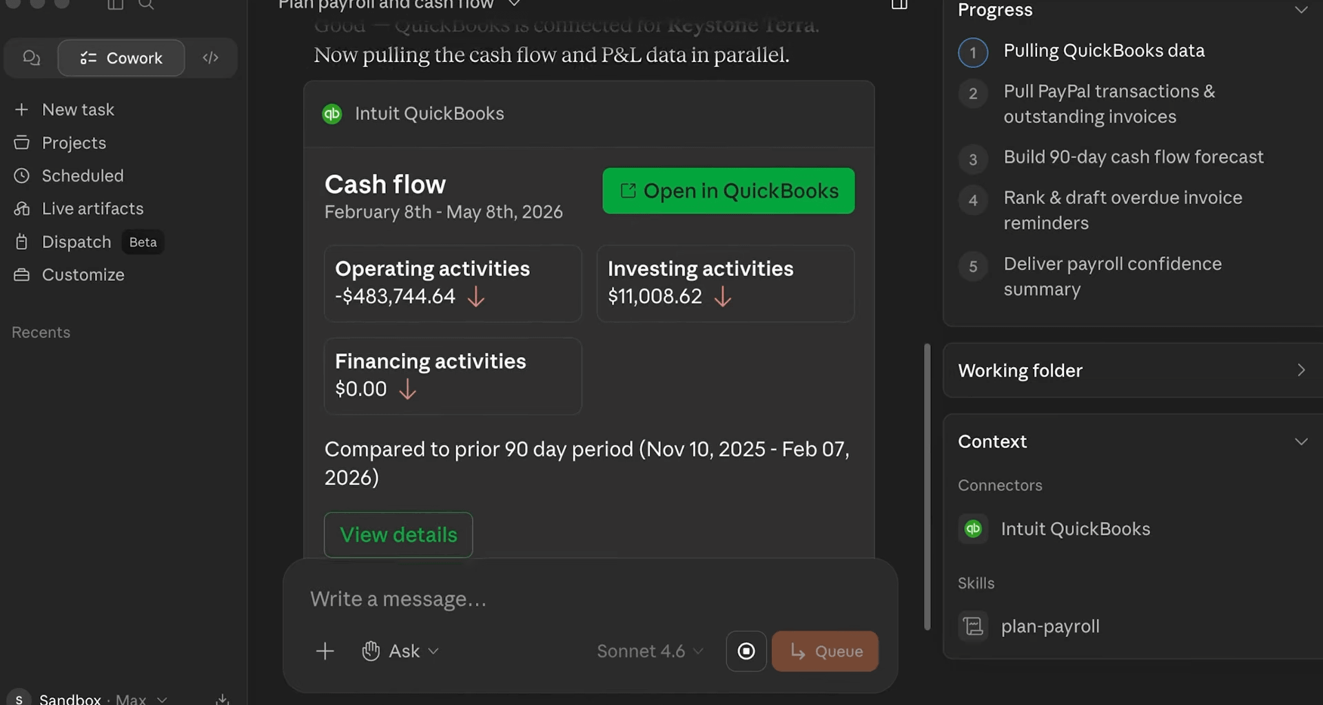The image size is (1323, 705).
Task: Open Dispatch Beta section
Action: click(88, 242)
